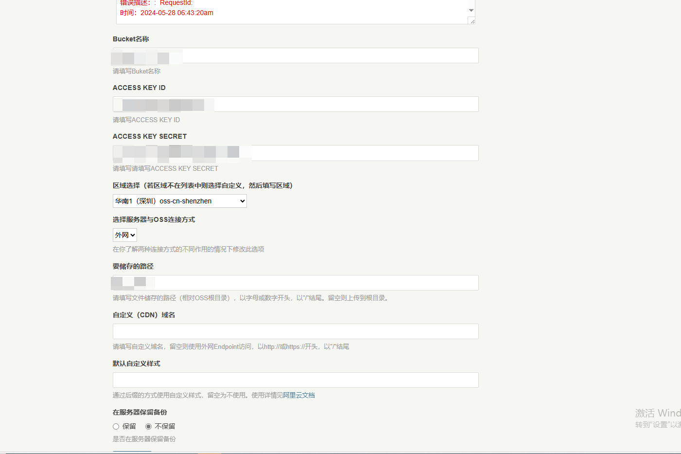The width and height of the screenshot is (681, 454).
Task: Click the ACCESS KEY SECRET input field
Action: click(296, 153)
